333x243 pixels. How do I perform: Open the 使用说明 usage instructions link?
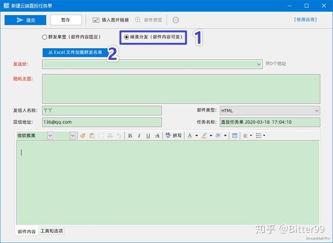pos(305,20)
